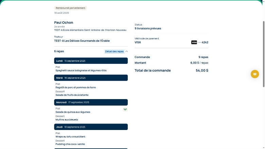
Task: Click the VISA card logo icon
Action: click(194, 42)
